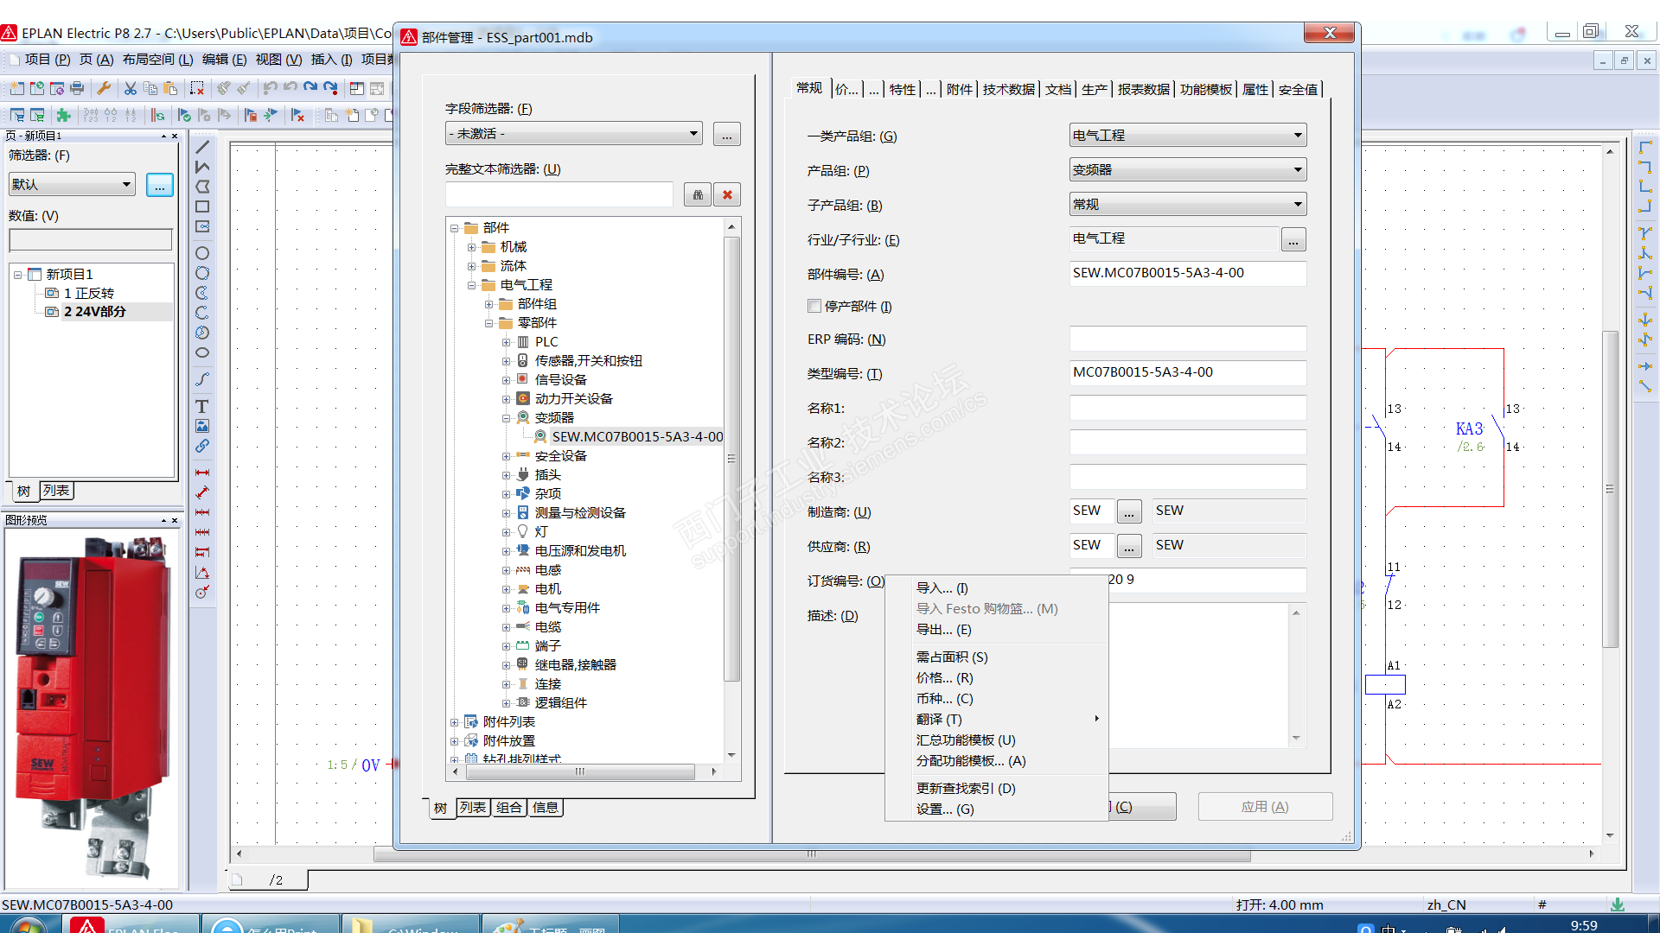Image resolution: width=1660 pixels, height=933 pixels.
Task: Click the binoculars search filter icon
Action: click(698, 195)
